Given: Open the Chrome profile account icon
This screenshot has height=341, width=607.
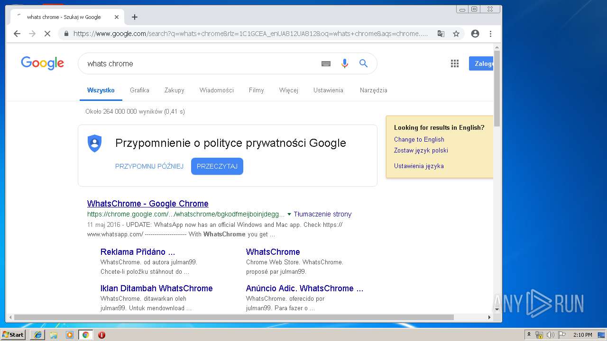Looking at the screenshot, I should pos(475,34).
